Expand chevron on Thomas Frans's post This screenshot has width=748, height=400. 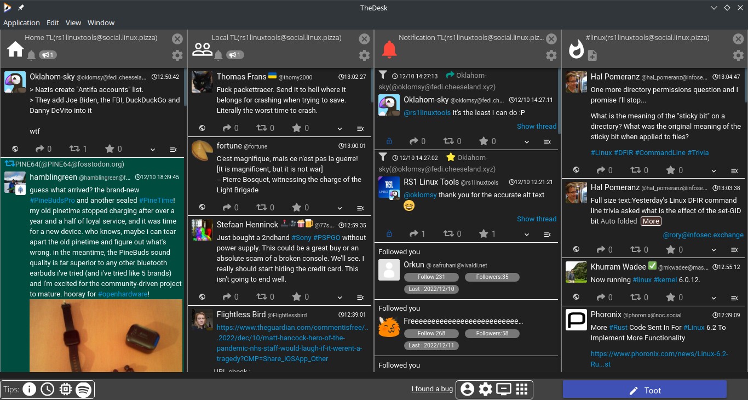tap(340, 128)
